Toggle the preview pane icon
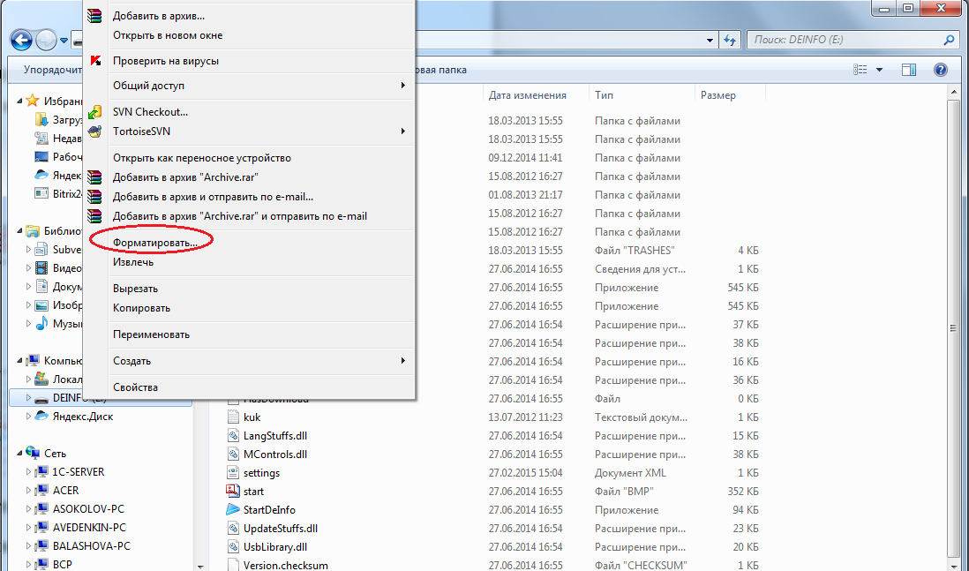Screen dimensions: 969x571 pyautogui.click(x=909, y=70)
